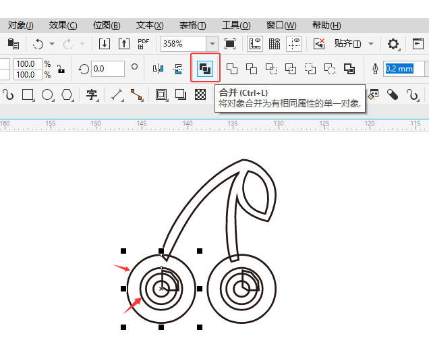Open the 效果(C) menu

click(63, 25)
